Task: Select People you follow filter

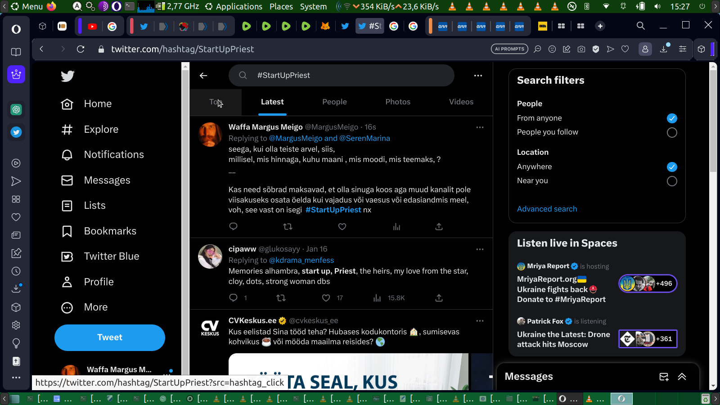Action: [x=672, y=132]
